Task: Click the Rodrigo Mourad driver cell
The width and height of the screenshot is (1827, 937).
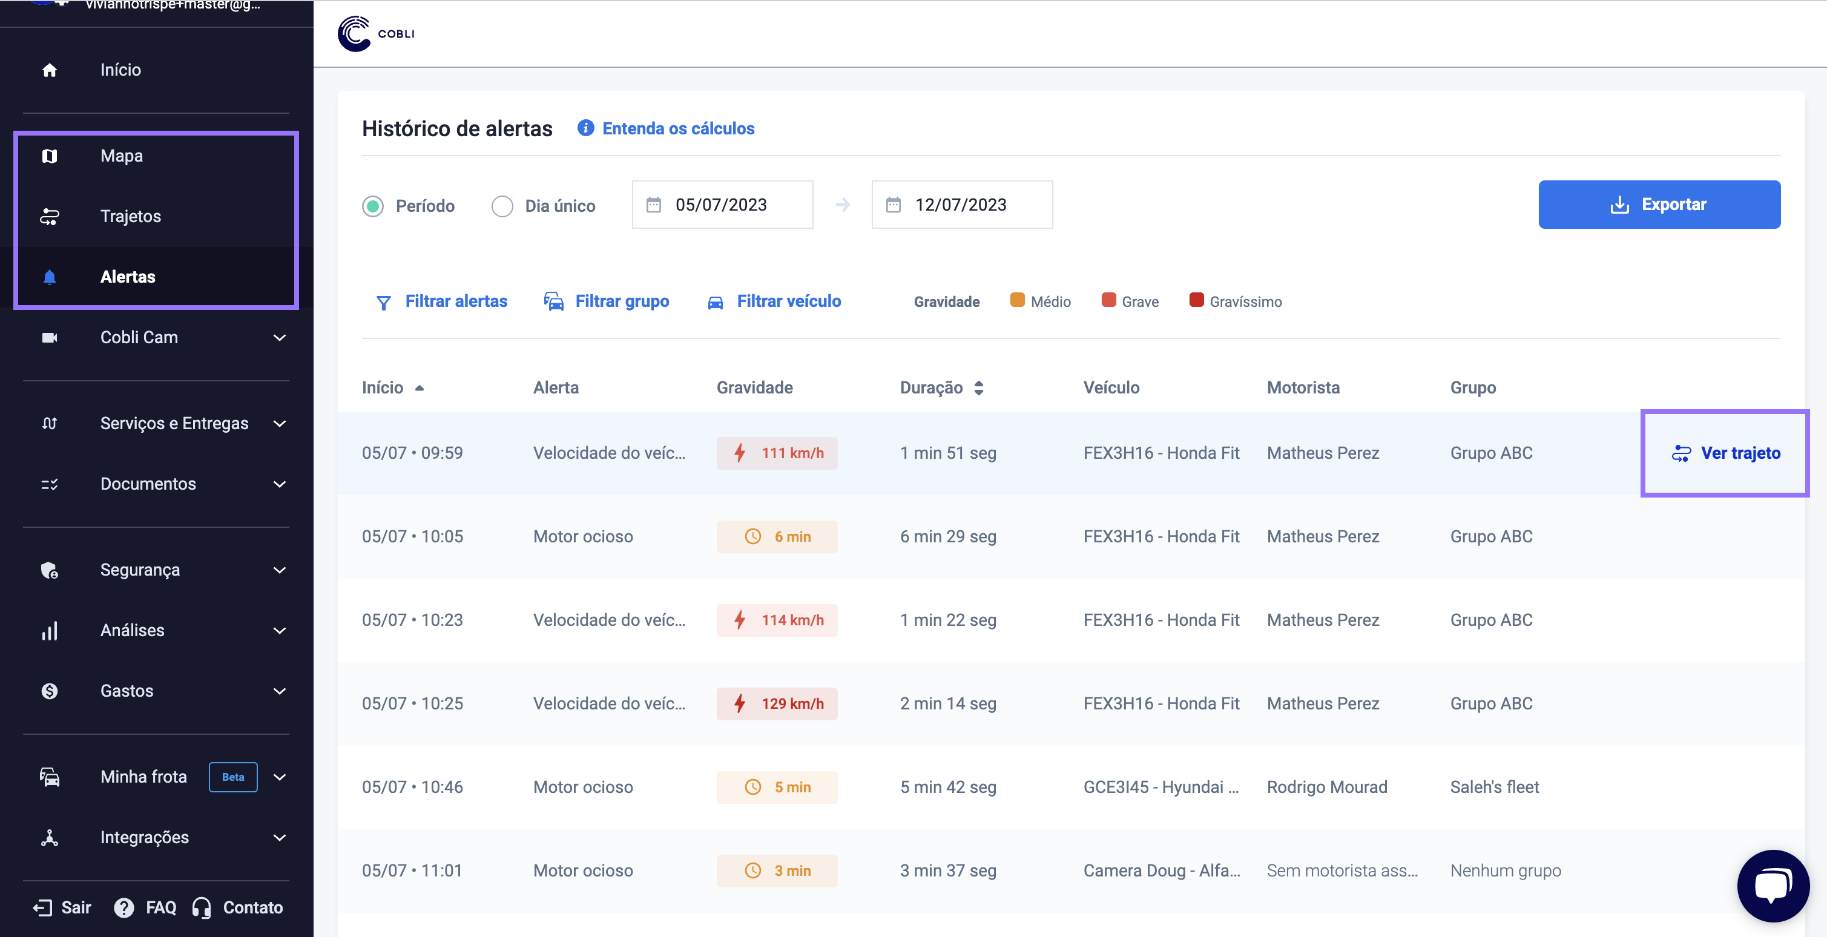Action: pyautogui.click(x=1326, y=787)
